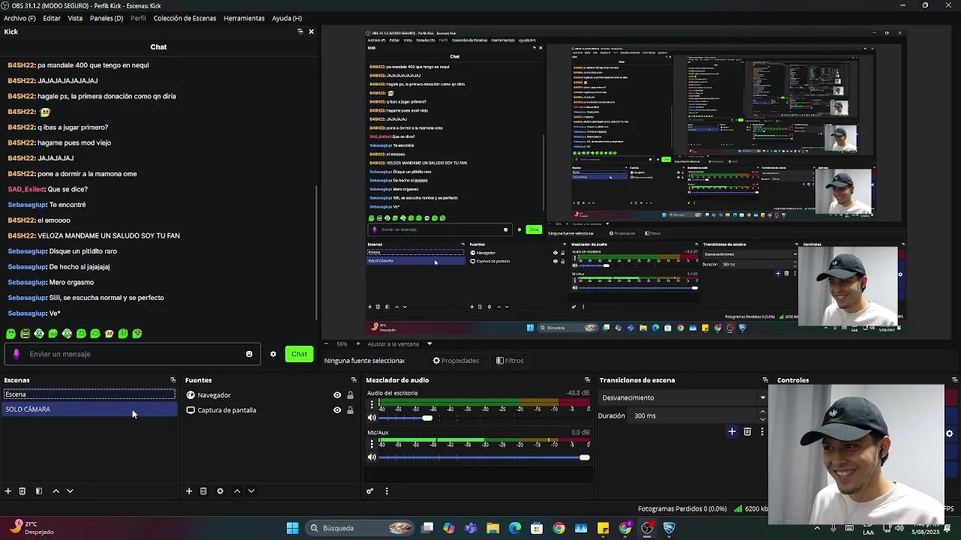
Task: Open advanced audio properties gears icon
Action: (370, 491)
